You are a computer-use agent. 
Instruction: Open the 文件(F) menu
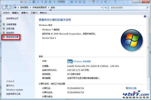pos(6,13)
